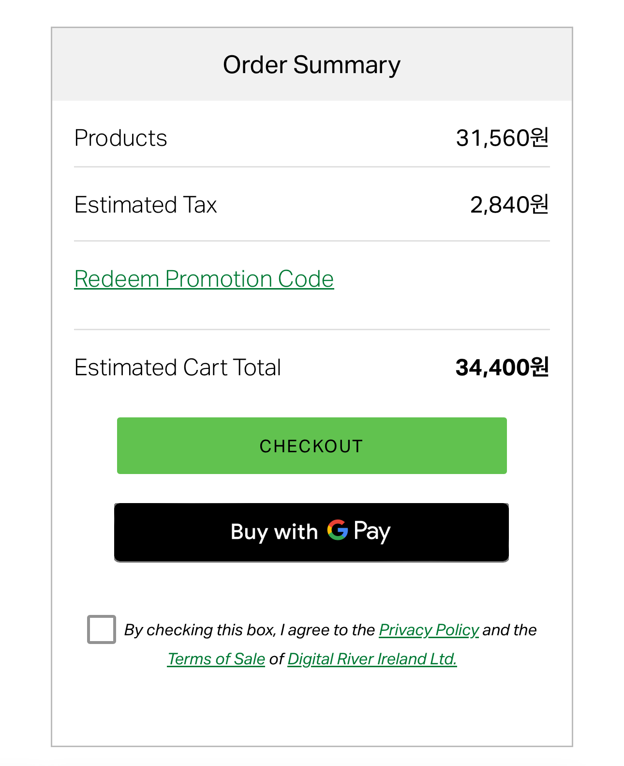The width and height of the screenshot is (624, 766).
Task: Select the Products label
Action: (x=120, y=138)
